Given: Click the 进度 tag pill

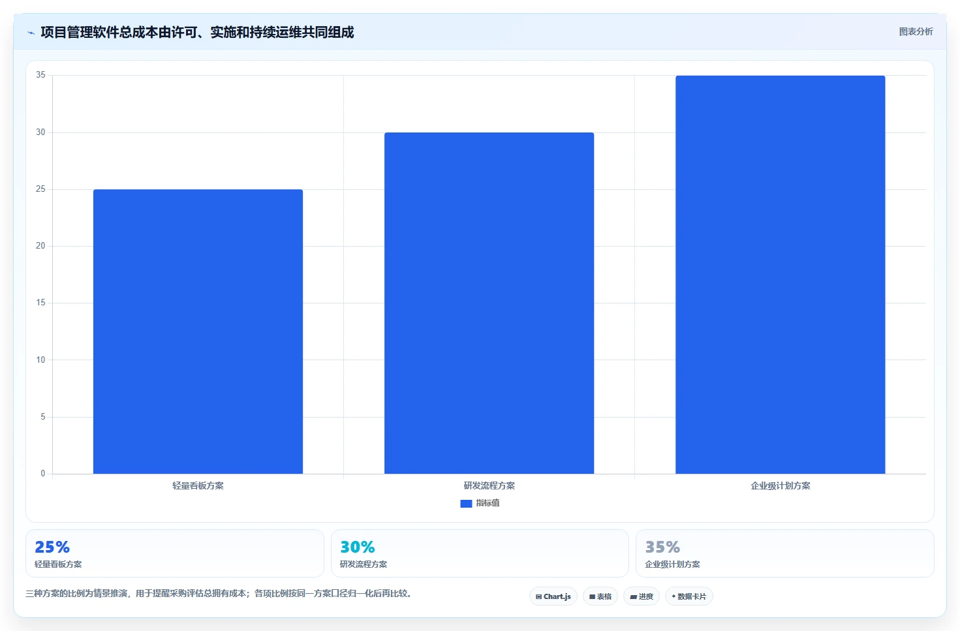Looking at the screenshot, I should 642,596.
